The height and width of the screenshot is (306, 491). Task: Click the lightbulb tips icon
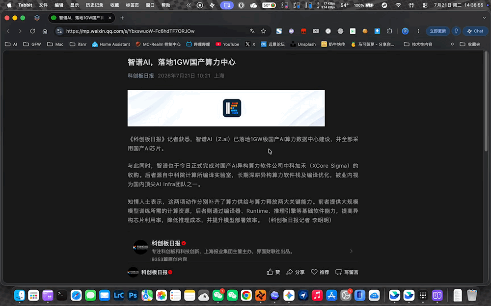(456, 31)
